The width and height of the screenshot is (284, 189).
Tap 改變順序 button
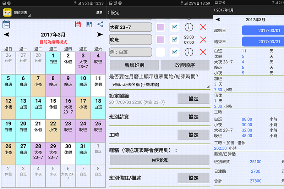[x=185, y=65]
